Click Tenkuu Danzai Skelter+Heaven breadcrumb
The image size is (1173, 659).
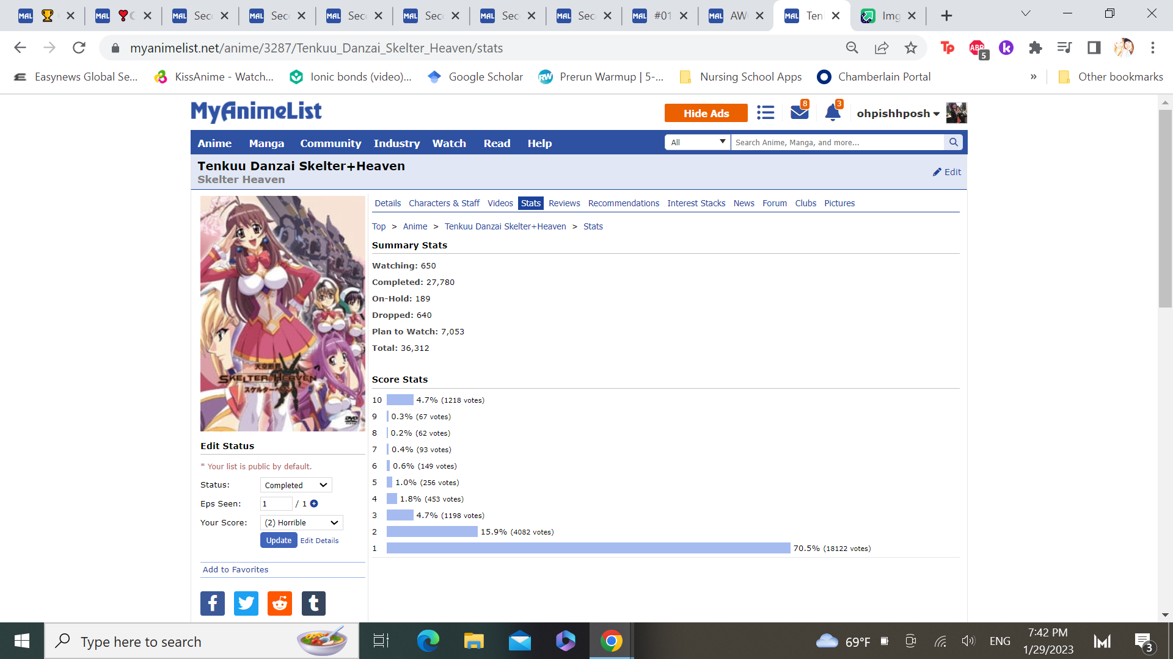pyautogui.click(x=505, y=226)
